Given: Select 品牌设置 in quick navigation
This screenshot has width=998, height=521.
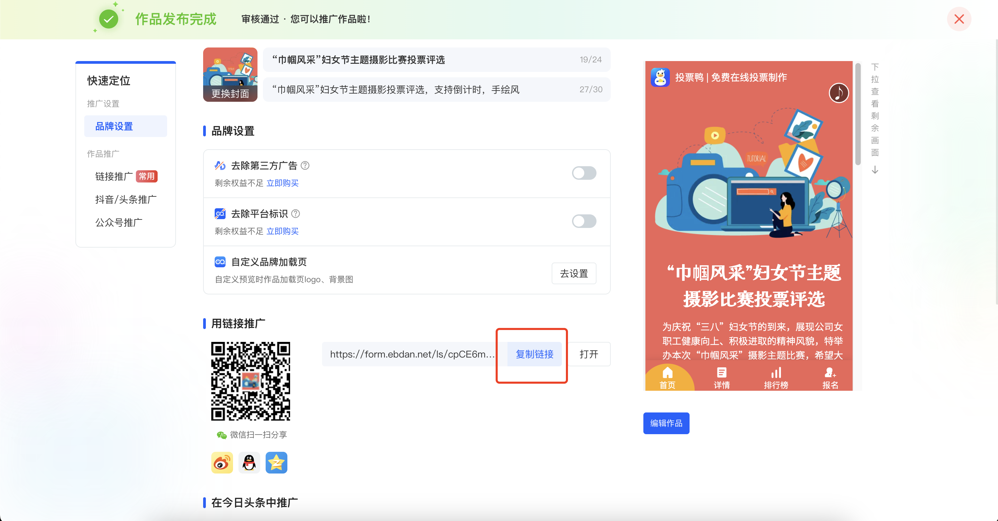Looking at the screenshot, I should coord(126,126).
